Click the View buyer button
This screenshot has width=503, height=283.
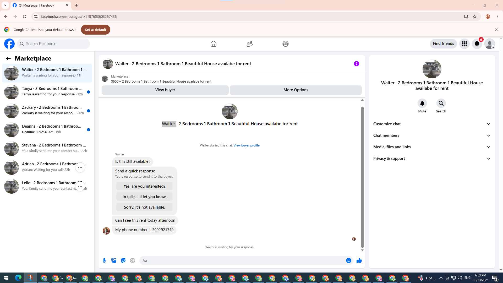[165, 90]
